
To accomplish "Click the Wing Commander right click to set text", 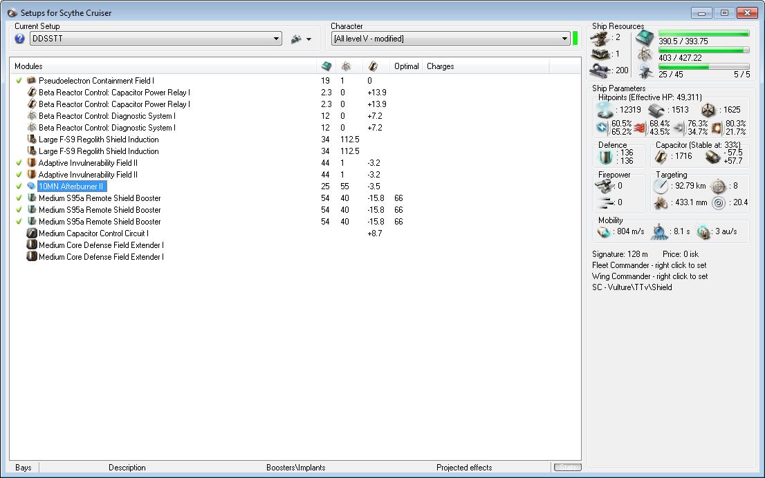I will tap(649, 276).
